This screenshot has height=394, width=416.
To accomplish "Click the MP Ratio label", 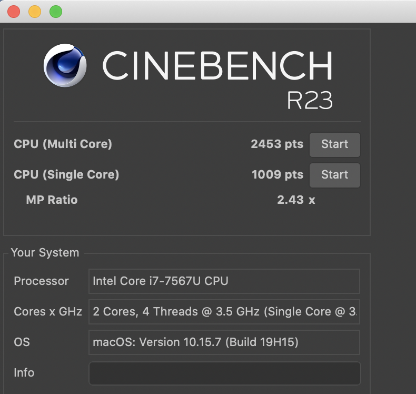I will click(x=52, y=200).
